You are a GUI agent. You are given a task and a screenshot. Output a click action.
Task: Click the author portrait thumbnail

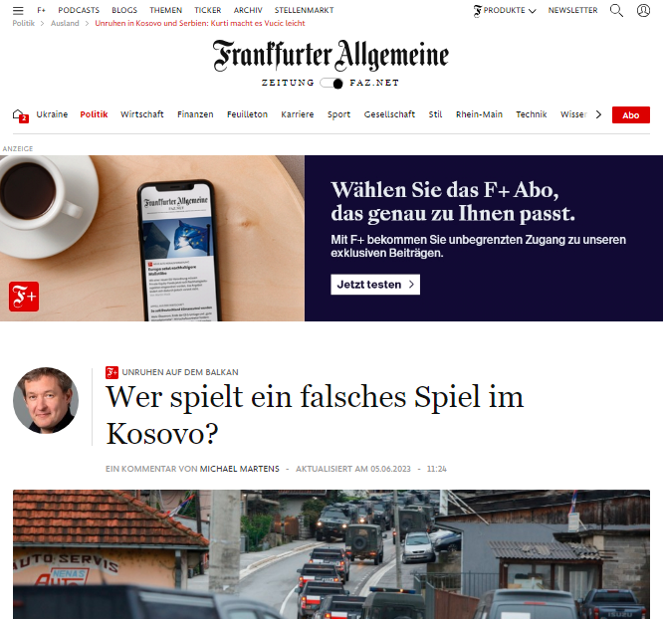click(x=46, y=400)
